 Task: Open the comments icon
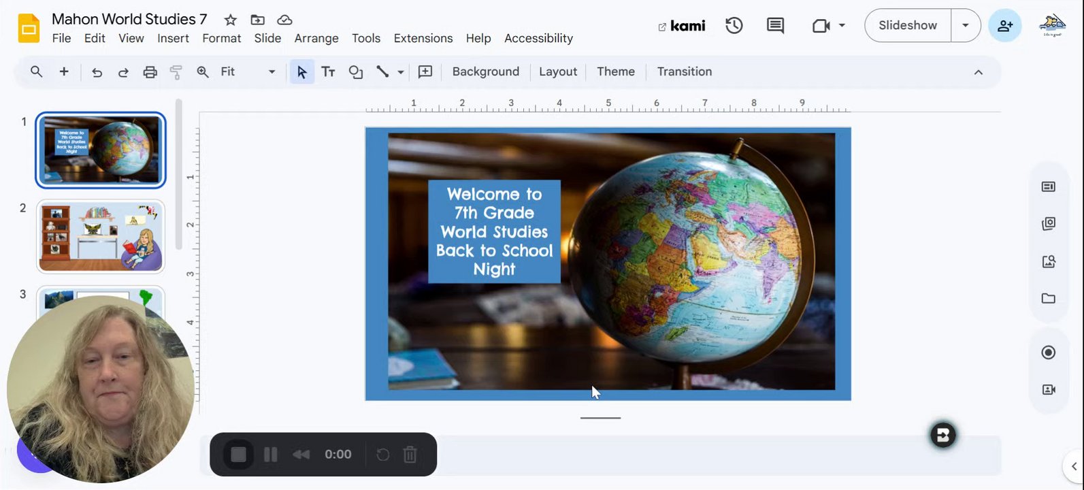[x=775, y=26]
